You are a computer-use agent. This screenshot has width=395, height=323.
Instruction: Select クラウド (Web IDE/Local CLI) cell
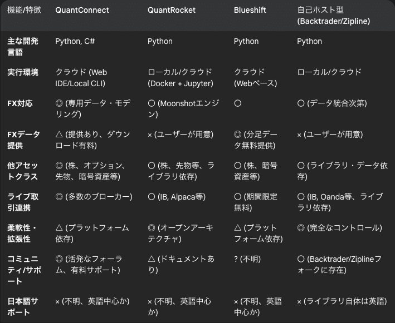pos(81,78)
